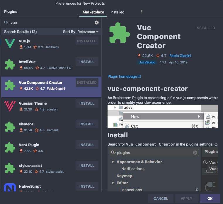This screenshot has height=204, width=223.
Task: Install the NativeScript plugin
Action: click(x=87, y=186)
